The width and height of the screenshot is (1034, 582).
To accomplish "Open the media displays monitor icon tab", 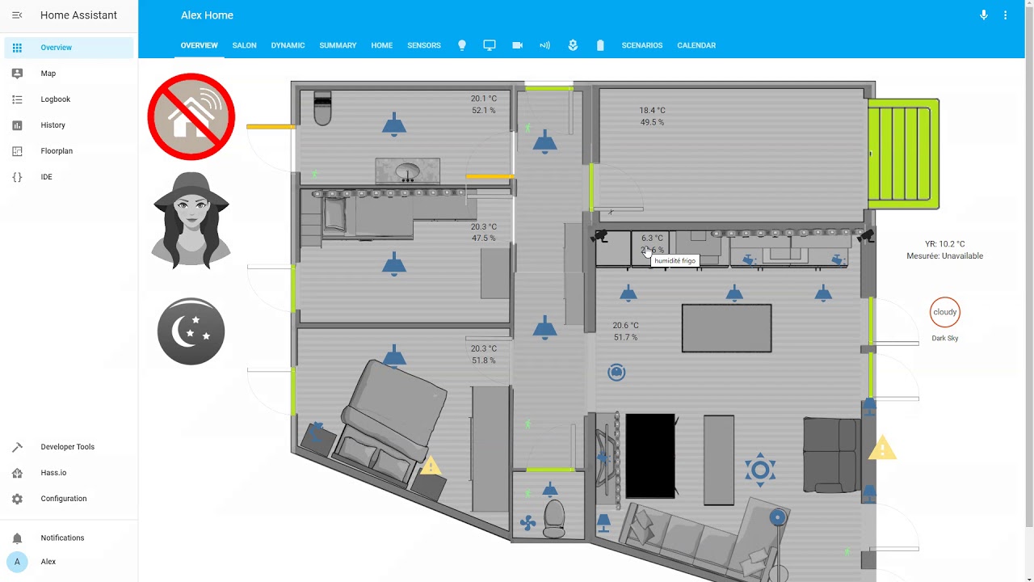I will [x=490, y=45].
